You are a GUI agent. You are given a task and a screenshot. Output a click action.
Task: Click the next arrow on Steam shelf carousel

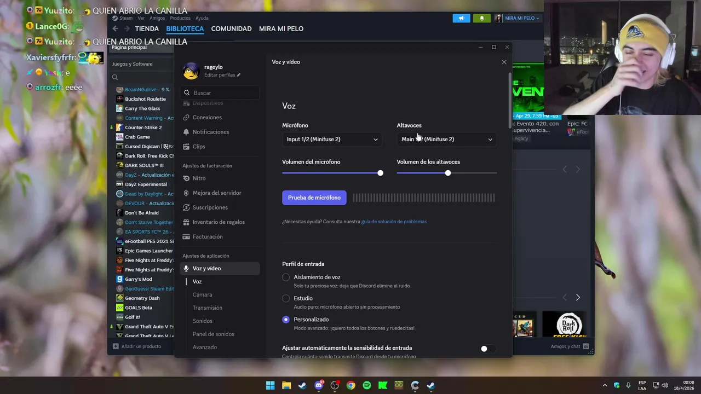(x=578, y=297)
